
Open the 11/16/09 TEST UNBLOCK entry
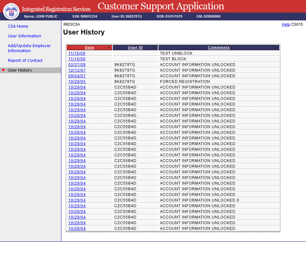point(77,53)
